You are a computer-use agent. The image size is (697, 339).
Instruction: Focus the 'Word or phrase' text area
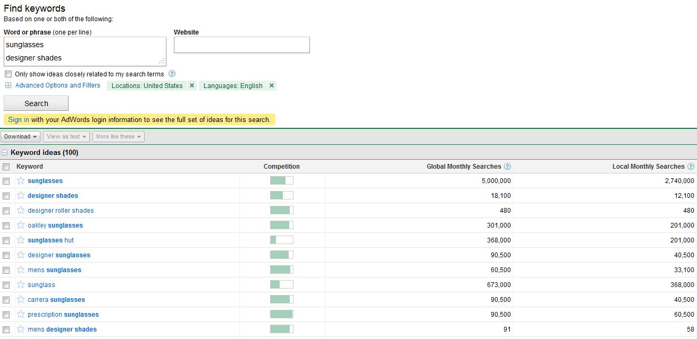point(85,51)
